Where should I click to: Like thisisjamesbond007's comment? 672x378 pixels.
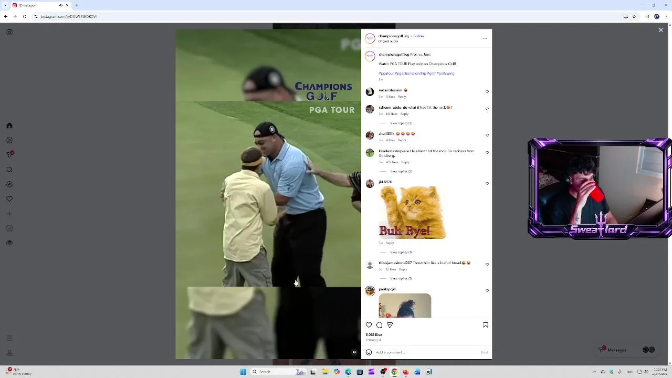coord(487,265)
